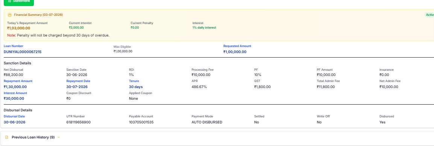Click Sanction Date value 30-06-2026
The width and height of the screenshot is (434, 146).
[x=77, y=75]
